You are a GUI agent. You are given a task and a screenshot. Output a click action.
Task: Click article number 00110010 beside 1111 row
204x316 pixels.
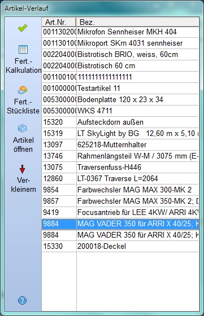(59, 77)
